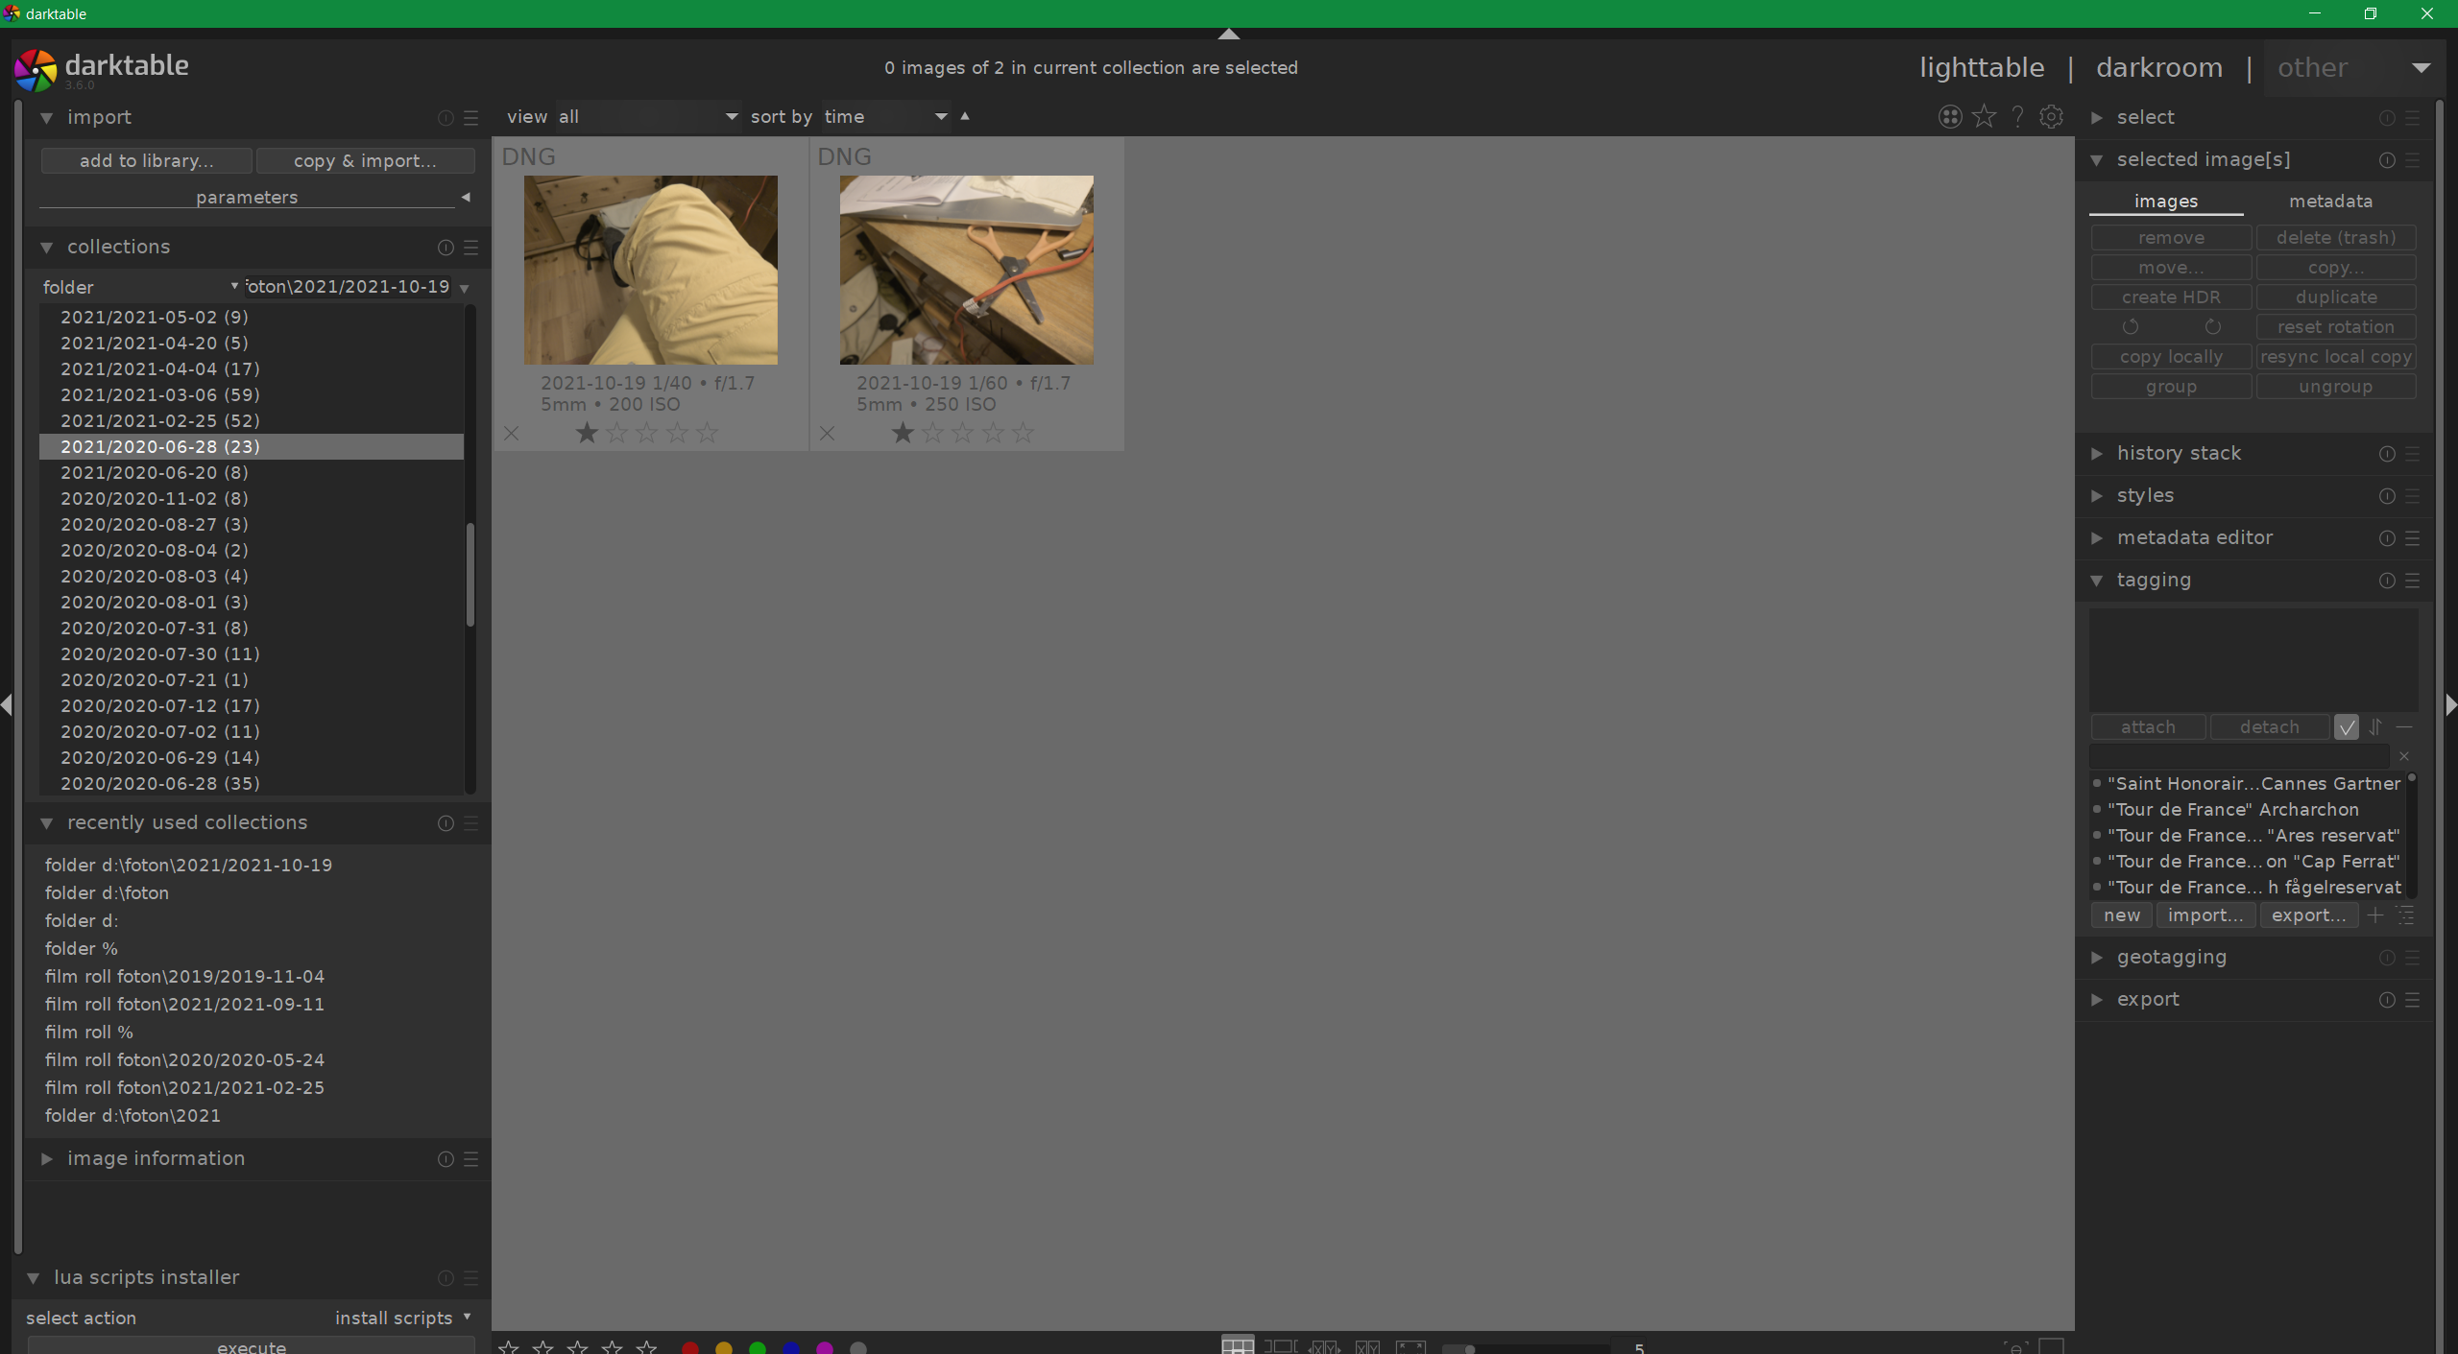Show only favorite modules via the star icon
The width and height of the screenshot is (2458, 1354).
1984,116
